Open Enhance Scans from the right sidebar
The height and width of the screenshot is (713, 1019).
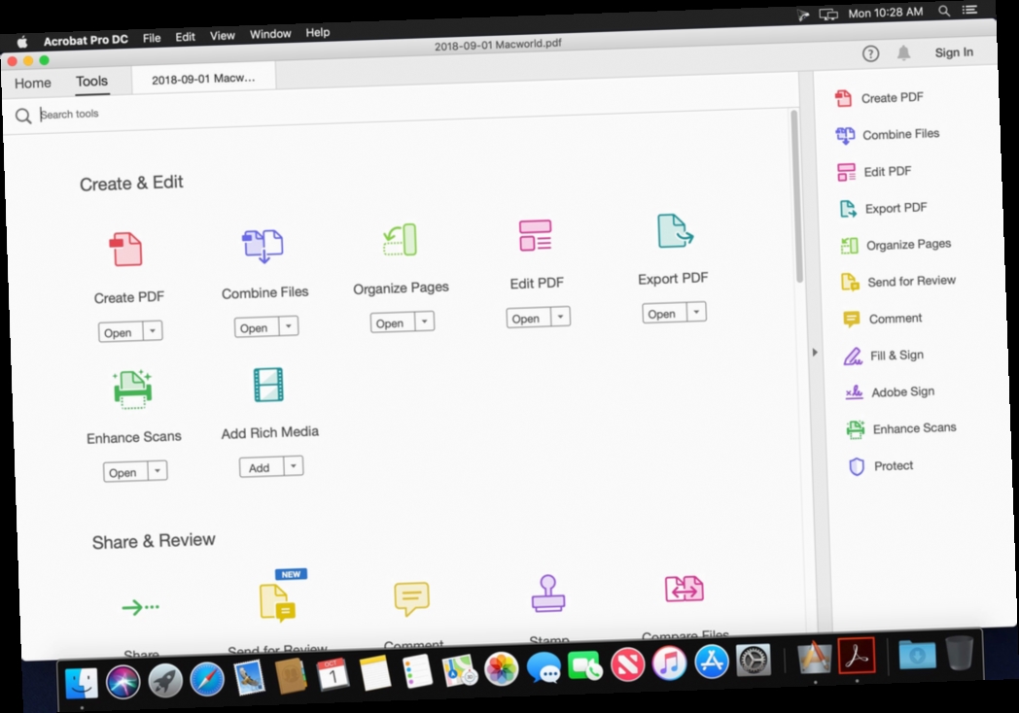pyautogui.click(x=901, y=428)
